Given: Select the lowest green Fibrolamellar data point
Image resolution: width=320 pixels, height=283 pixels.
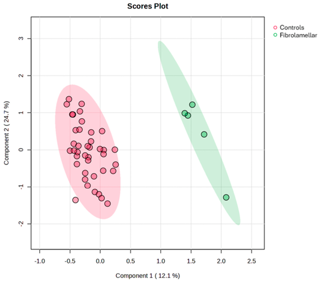Looking at the screenshot, I should pos(226,197).
